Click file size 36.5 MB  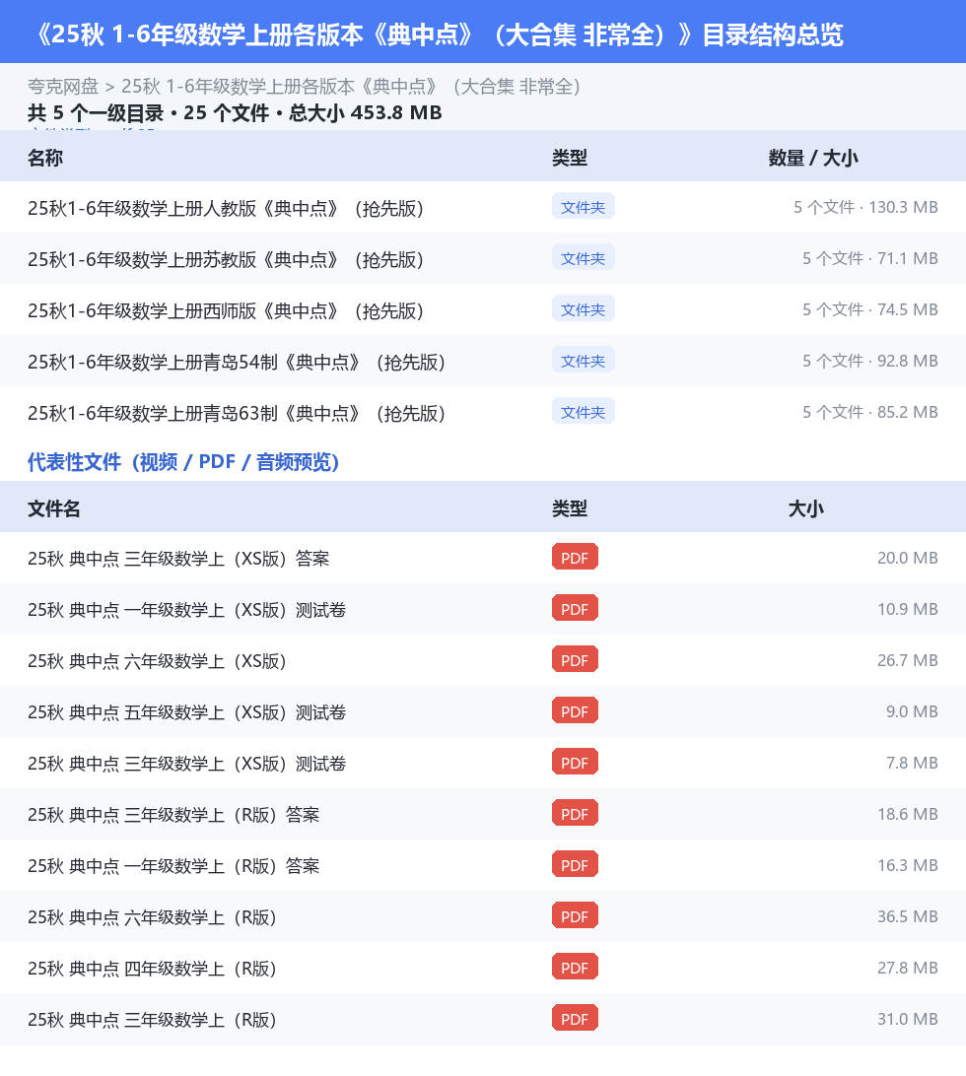coord(908,916)
